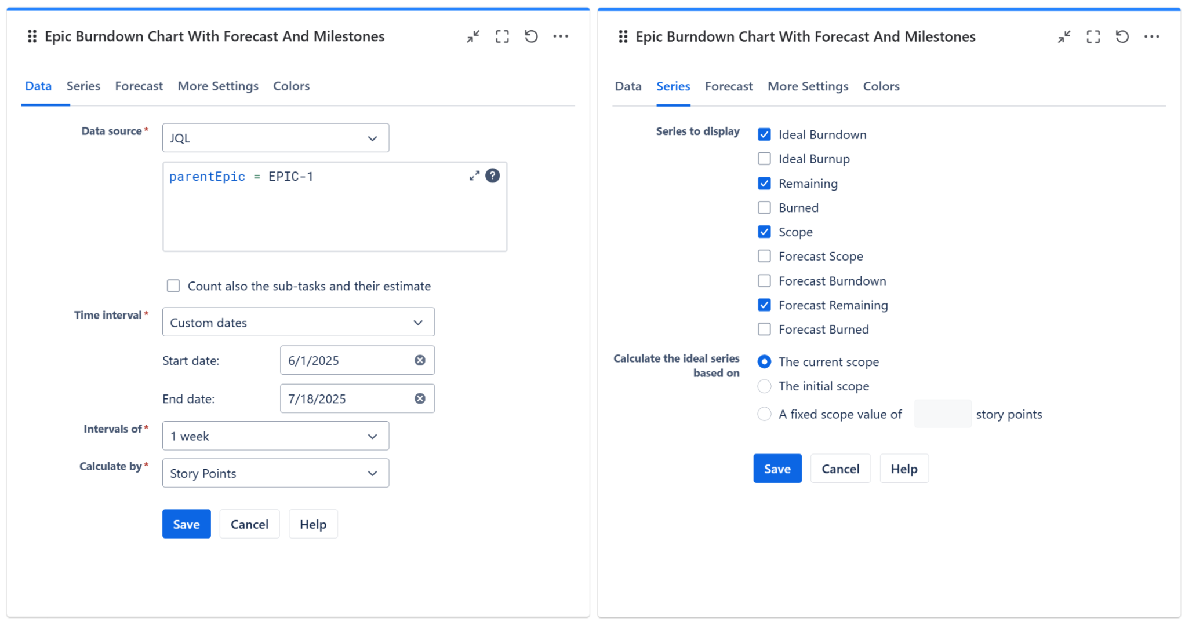Open the Calculate by dropdown
1185x622 pixels.
pyautogui.click(x=275, y=473)
